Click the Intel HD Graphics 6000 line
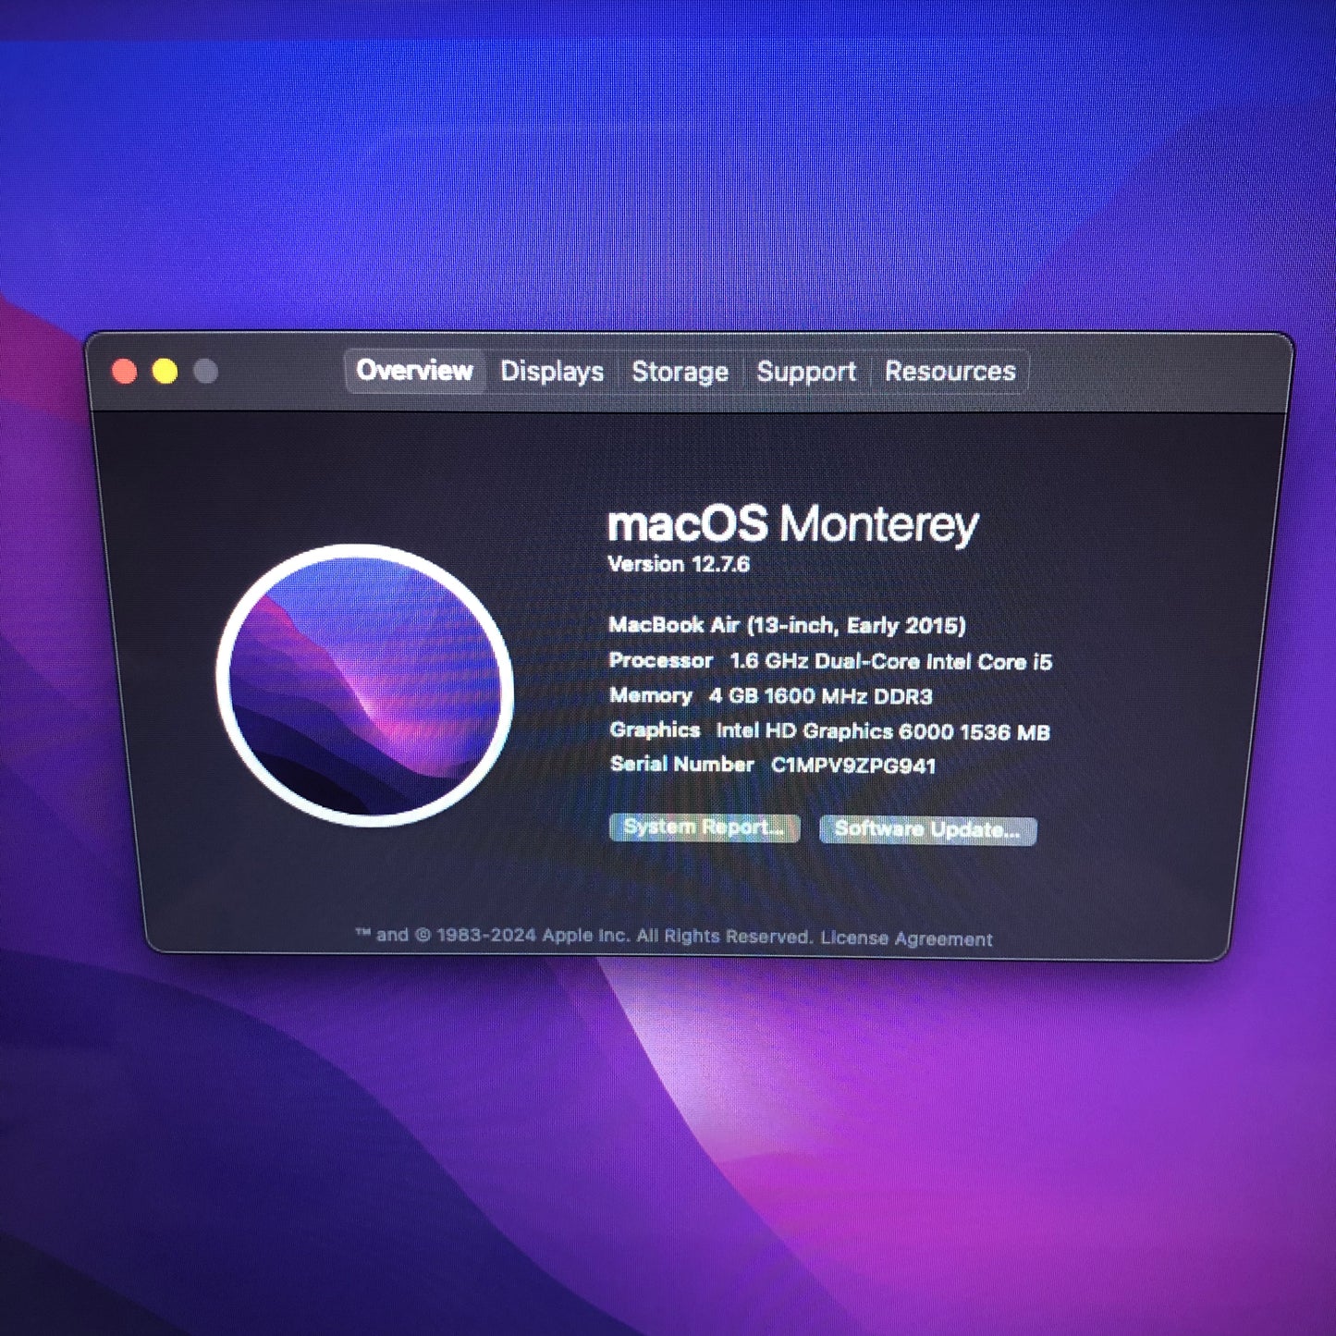 882,731
